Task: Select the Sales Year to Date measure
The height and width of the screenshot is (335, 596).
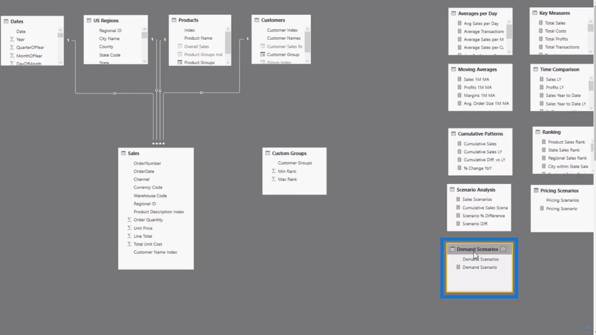Action: [563, 95]
